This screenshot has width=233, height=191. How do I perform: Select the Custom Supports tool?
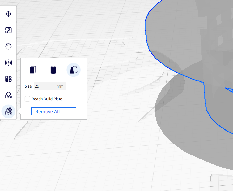click(9, 111)
